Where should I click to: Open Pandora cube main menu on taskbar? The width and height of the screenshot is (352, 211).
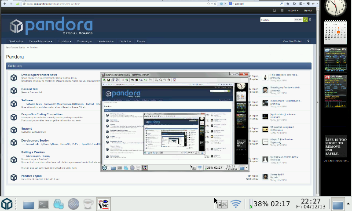7,204
